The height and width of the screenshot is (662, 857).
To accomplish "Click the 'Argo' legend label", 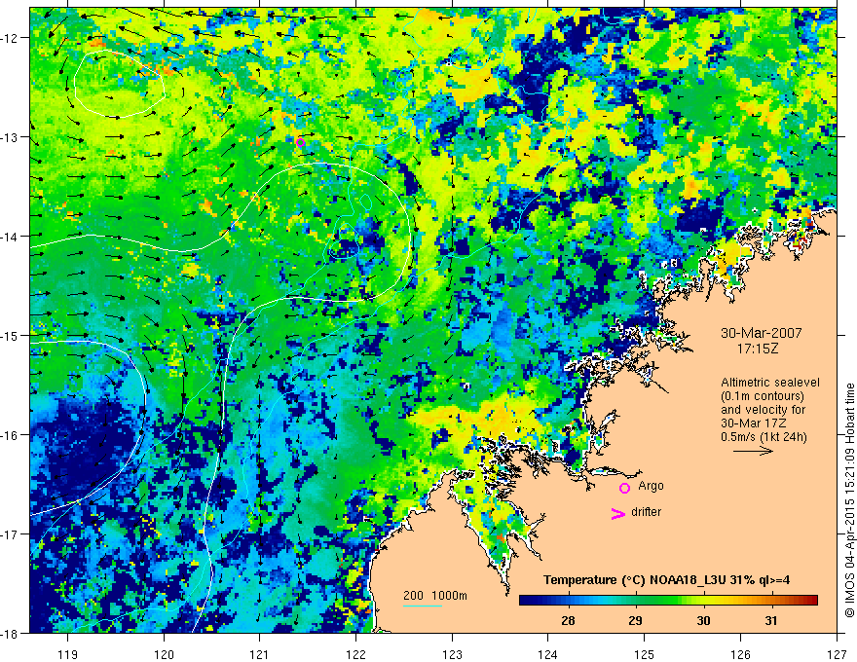I will click(x=651, y=486).
